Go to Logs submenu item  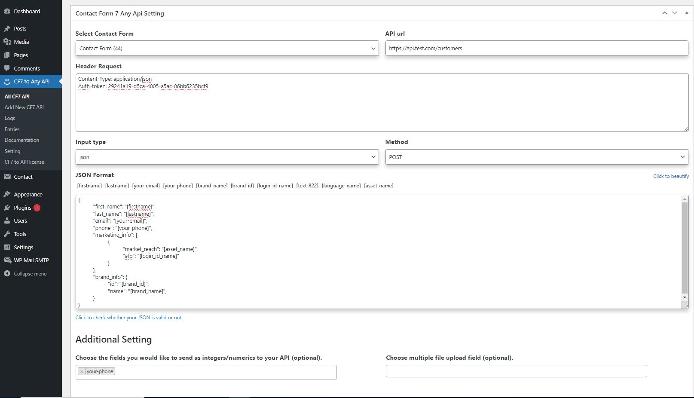10,118
